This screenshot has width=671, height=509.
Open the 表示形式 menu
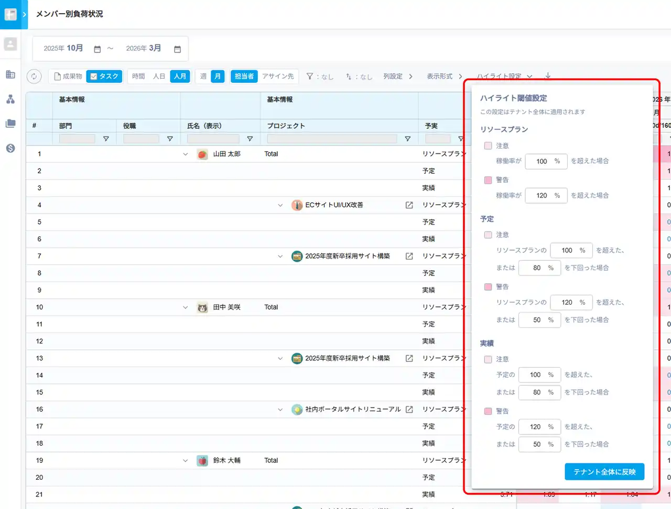coord(444,76)
